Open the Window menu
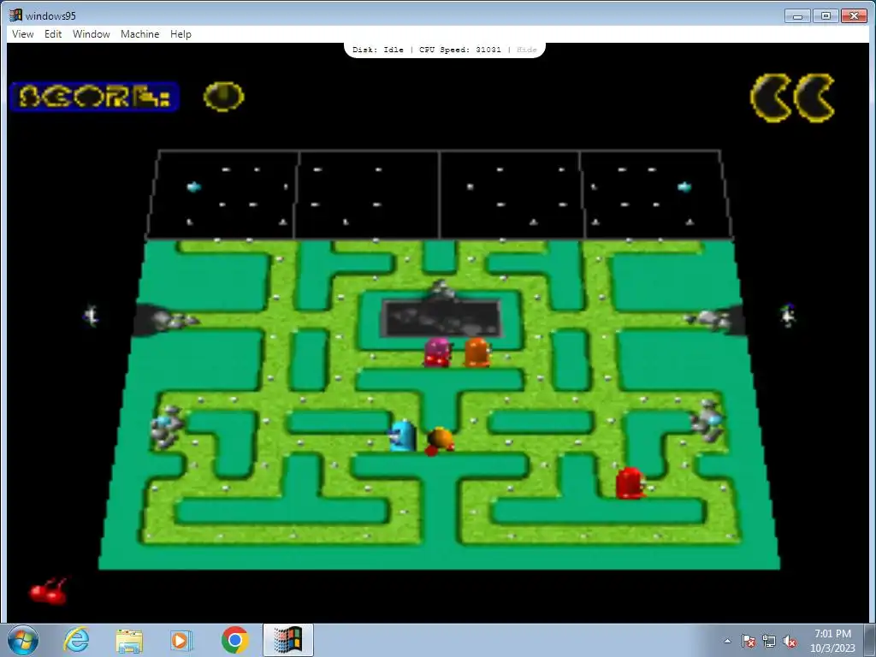This screenshot has width=876, height=657. click(x=91, y=34)
